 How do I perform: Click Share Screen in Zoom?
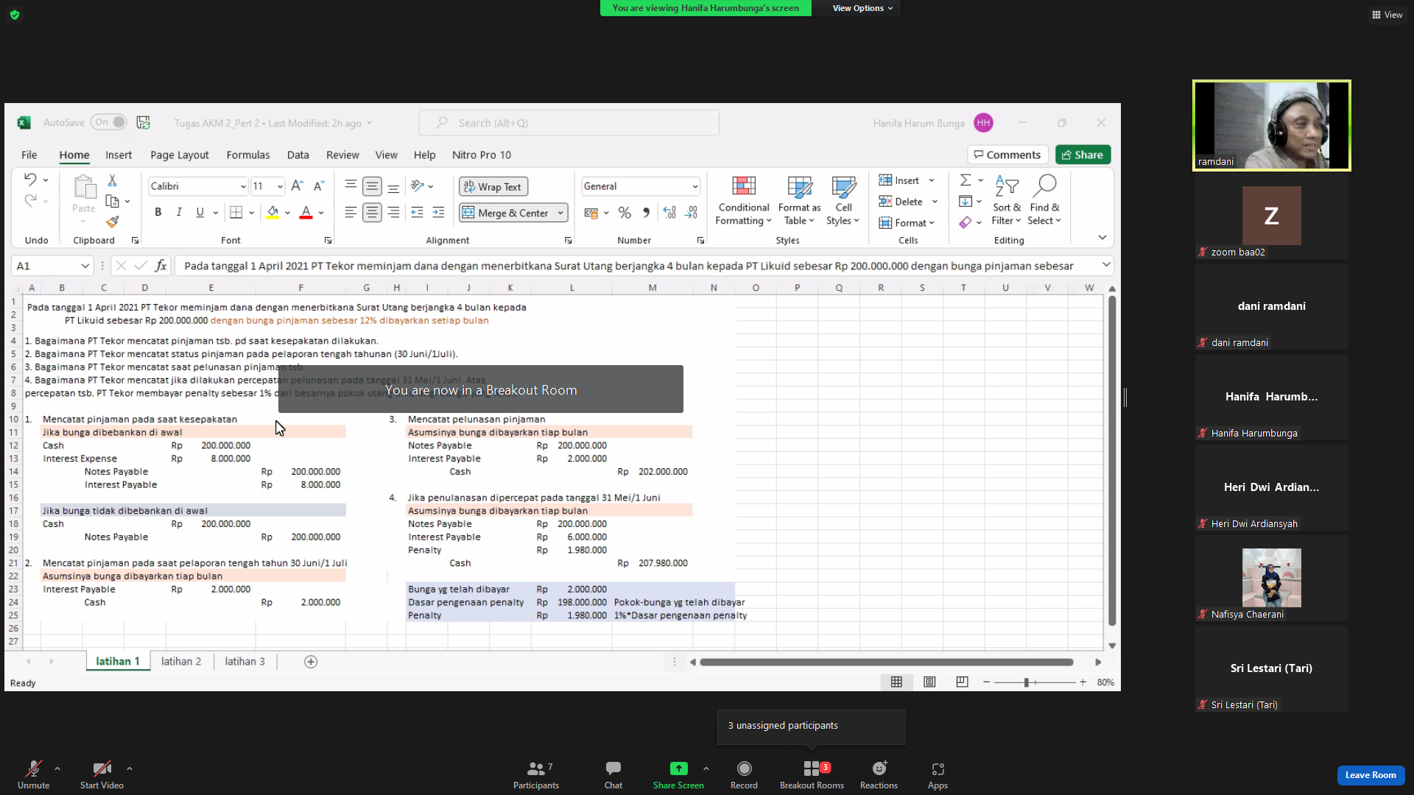[678, 774]
